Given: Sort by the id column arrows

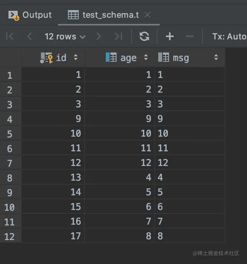Looking at the screenshot, I should tap(76, 58).
